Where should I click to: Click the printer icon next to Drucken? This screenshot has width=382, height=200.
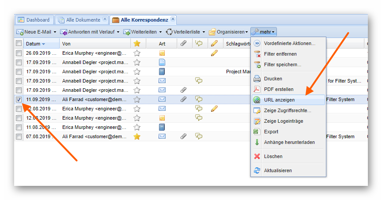[x=257, y=79]
